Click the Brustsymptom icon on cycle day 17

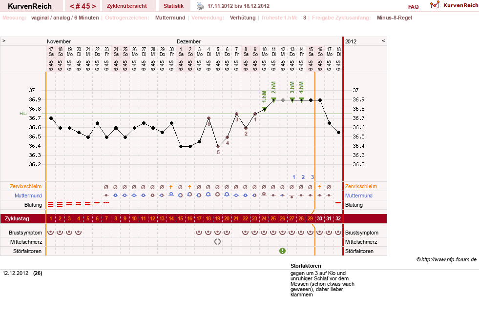[199, 233]
